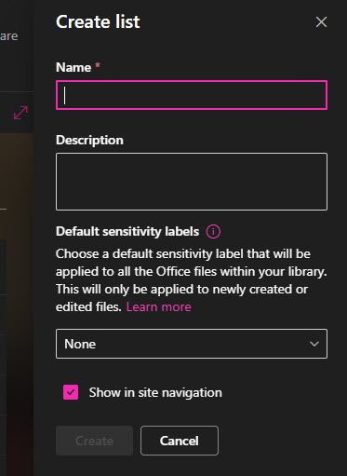Image resolution: width=347 pixels, height=476 pixels.
Task: Click the Cancel button
Action: click(x=180, y=441)
